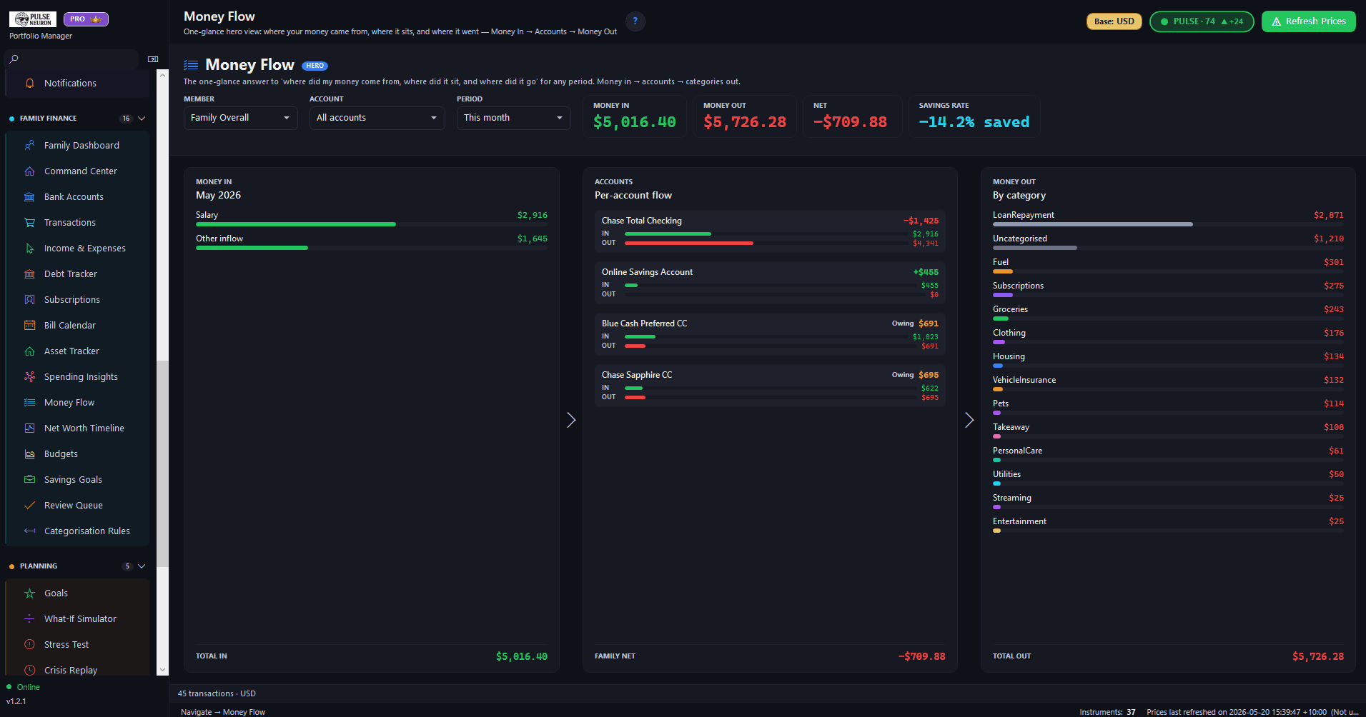This screenshot has height=717, width=1366.
Task: Collapse the Family Finance section chevron
Action: [x=142, y=119]
